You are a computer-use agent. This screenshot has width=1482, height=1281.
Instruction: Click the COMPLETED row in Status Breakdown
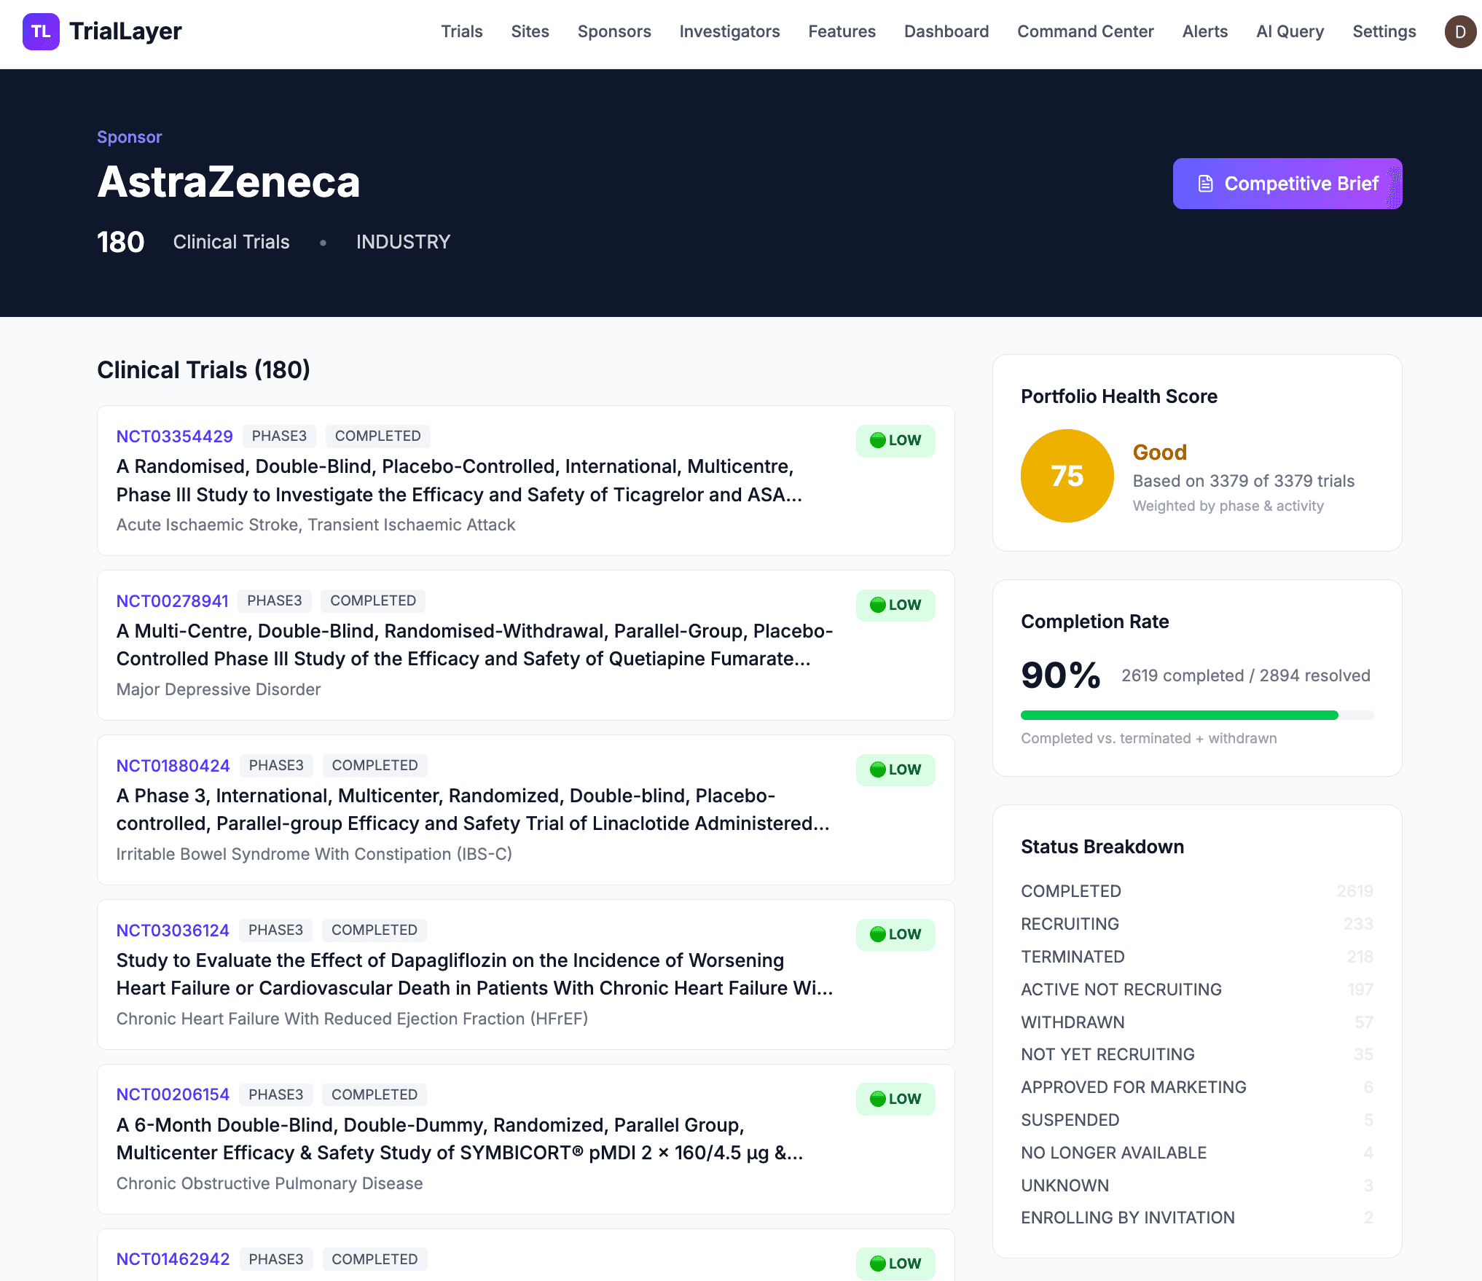coord(1197,891)
